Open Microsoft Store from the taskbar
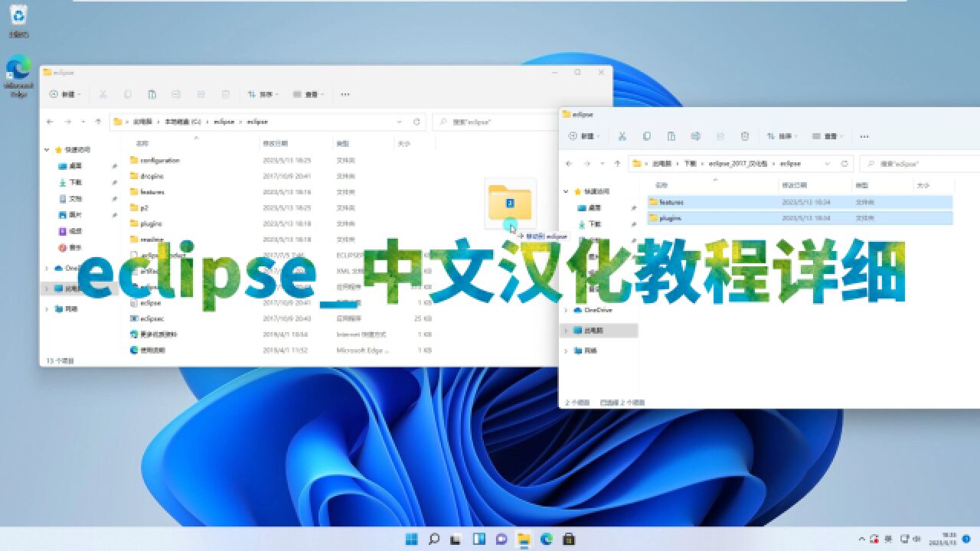 (x=569, y=539)
